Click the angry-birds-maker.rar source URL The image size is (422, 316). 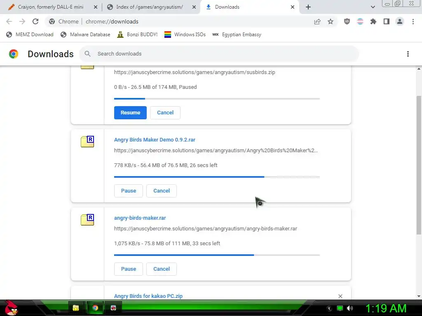click(206, 229)
